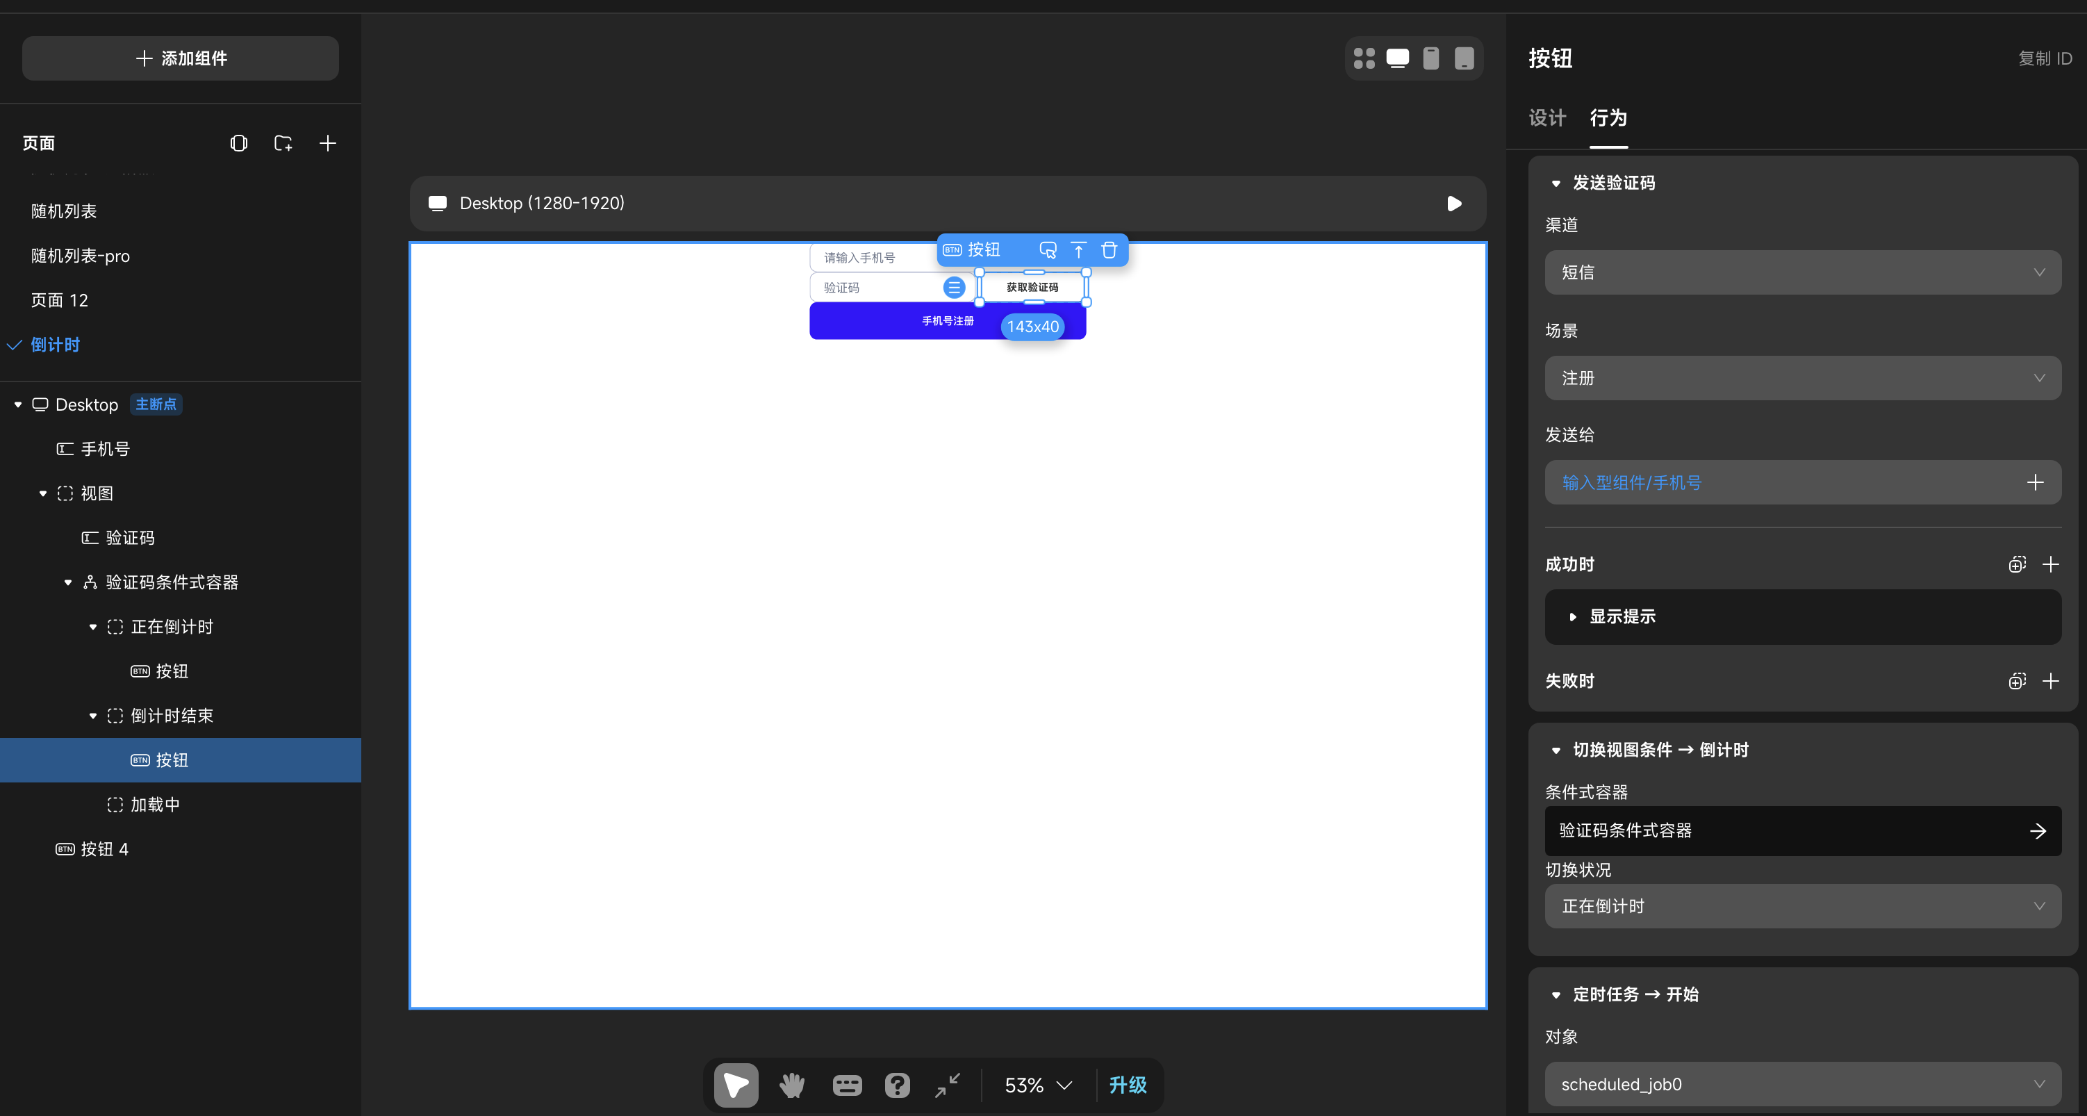This screenshot has width=2087, height=1116.
Task: Click the add folder icon in pages panel
Action: [283, 143]
